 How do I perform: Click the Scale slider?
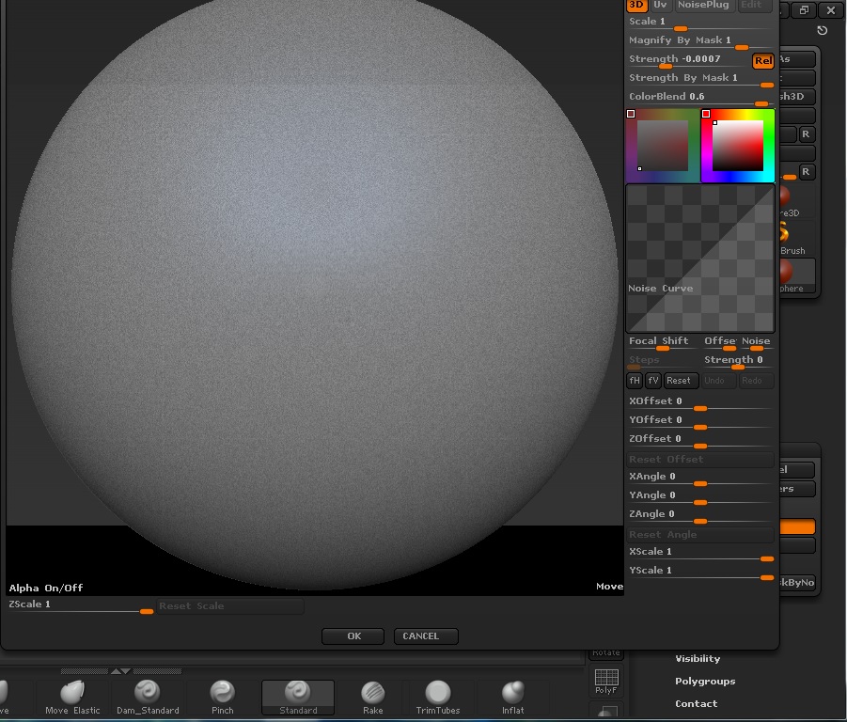(x=700, y=23)
